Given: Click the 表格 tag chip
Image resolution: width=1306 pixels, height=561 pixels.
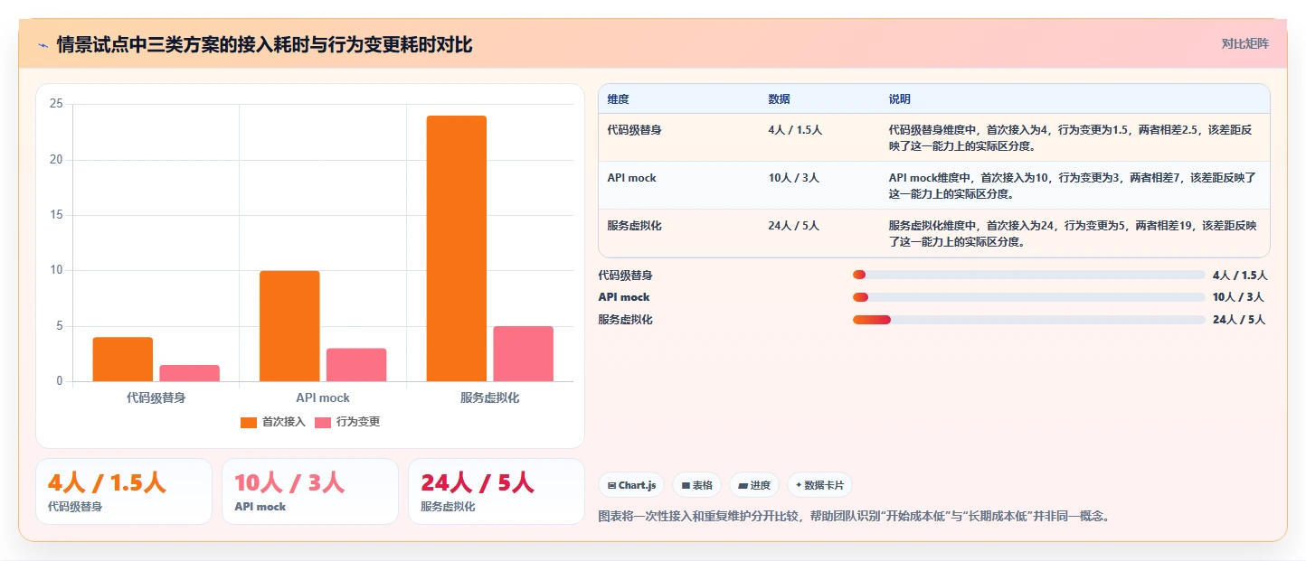Looking at the screenshot, I should point(696,485).
